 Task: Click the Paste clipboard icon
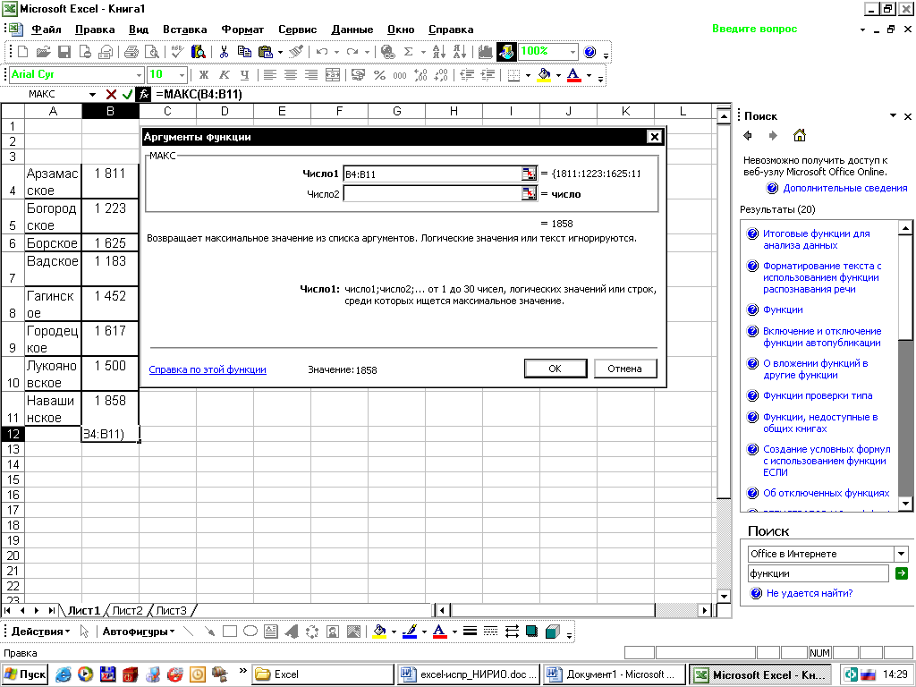click(x=265, y=52)
